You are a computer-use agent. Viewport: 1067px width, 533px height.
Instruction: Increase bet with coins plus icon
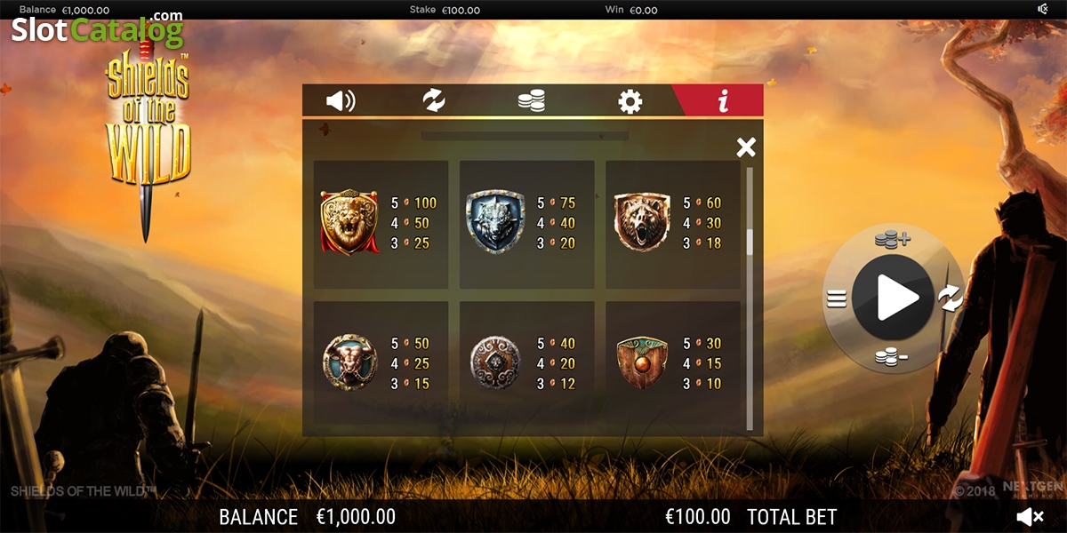pos(892,238)
